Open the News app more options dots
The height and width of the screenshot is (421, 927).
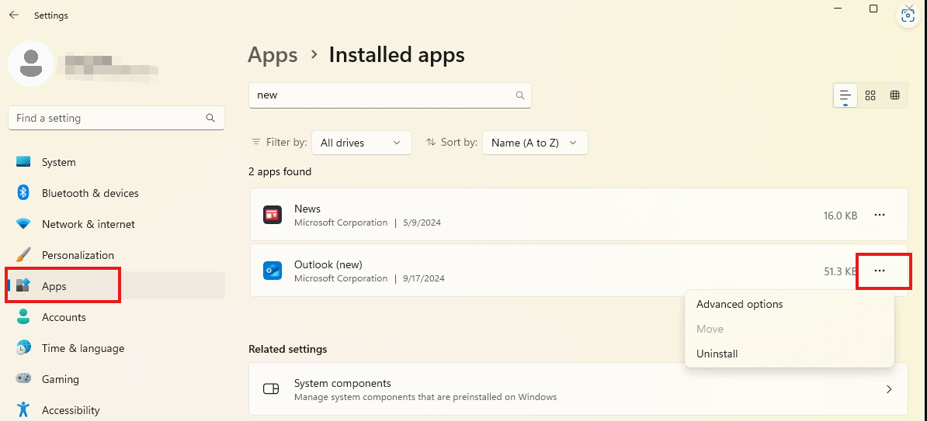pos(880,215)
